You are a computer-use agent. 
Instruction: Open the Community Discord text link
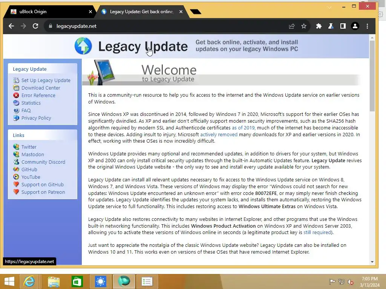tap(43, 162)
